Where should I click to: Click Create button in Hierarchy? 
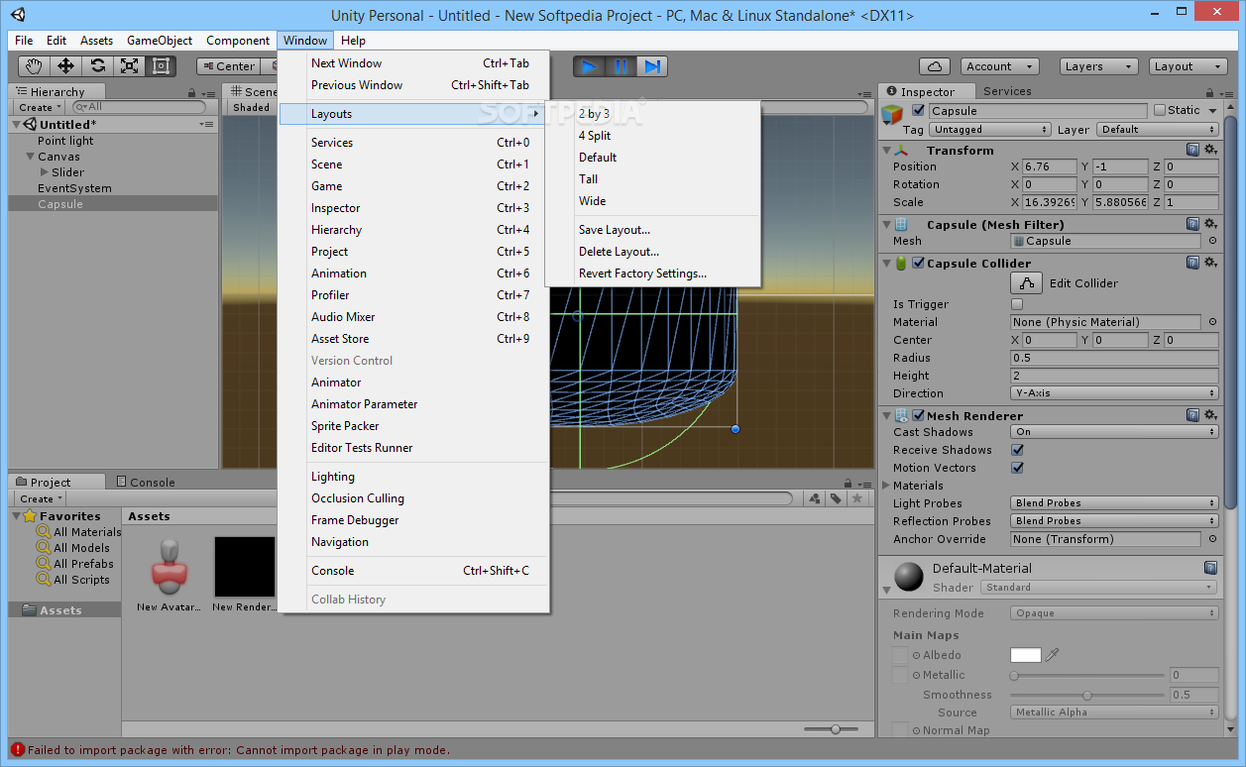pyautogui.click(x=40, y=107)
